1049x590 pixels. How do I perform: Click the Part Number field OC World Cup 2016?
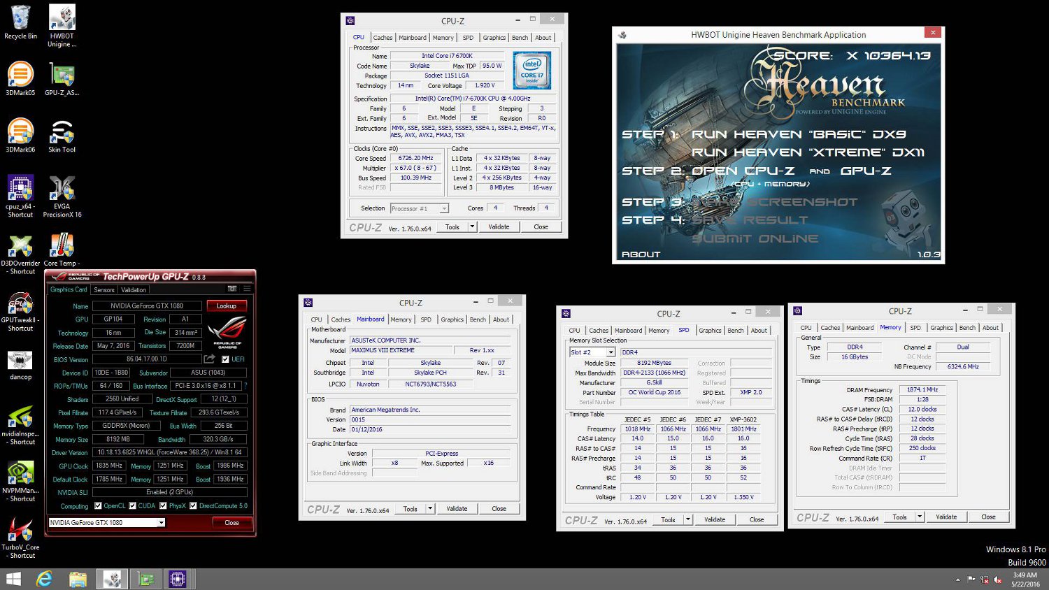[654, 392]
